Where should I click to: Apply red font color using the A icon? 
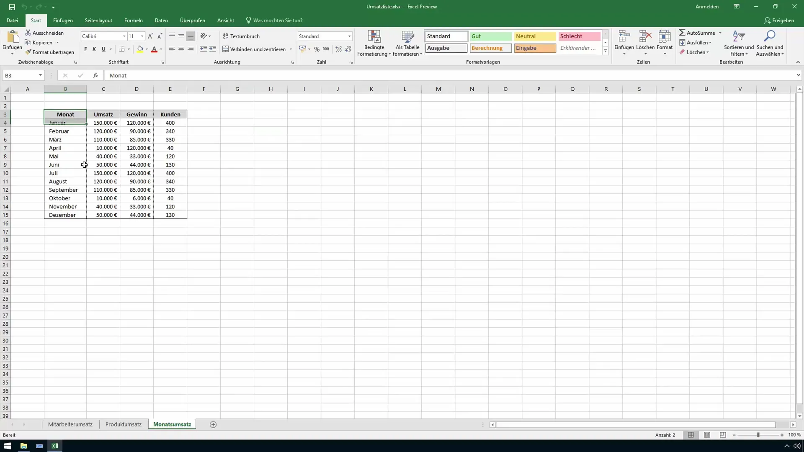[154, 49]
